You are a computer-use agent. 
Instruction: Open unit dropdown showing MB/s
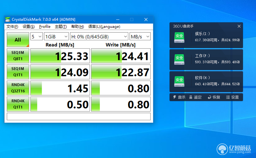tap(140, 36)
